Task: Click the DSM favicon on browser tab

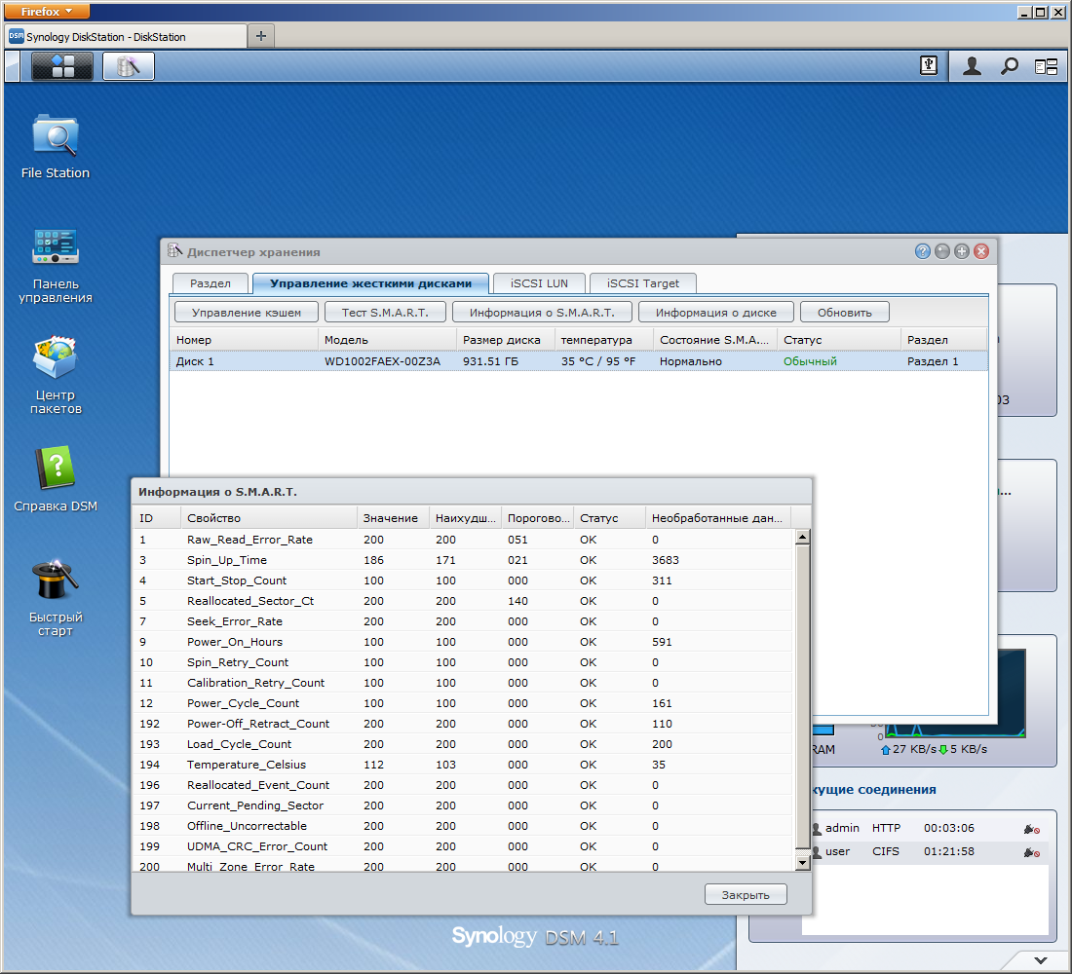Action: [16, 36]
